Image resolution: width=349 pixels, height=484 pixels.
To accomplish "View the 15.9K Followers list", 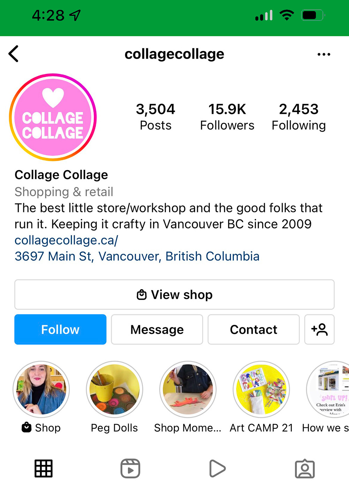I will click(x=227, y=117).
